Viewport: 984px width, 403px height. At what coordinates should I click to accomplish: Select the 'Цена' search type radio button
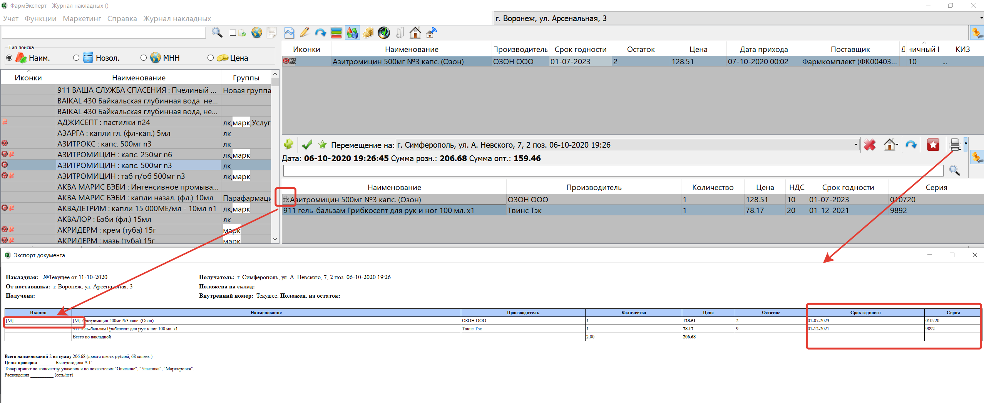click(x=210, y=58)
